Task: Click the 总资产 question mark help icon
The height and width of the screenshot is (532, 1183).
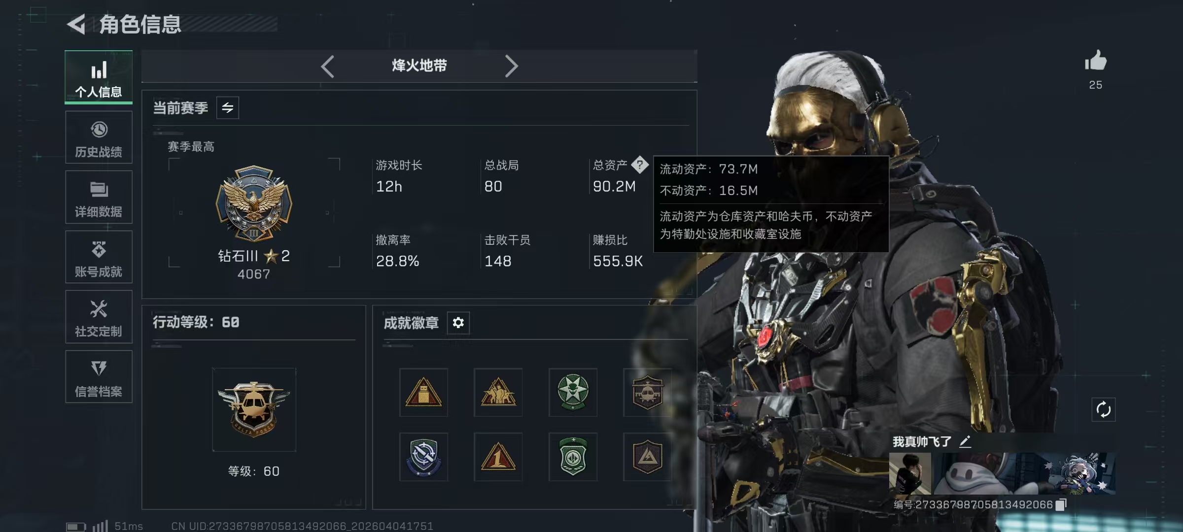Action: [640, 165]
